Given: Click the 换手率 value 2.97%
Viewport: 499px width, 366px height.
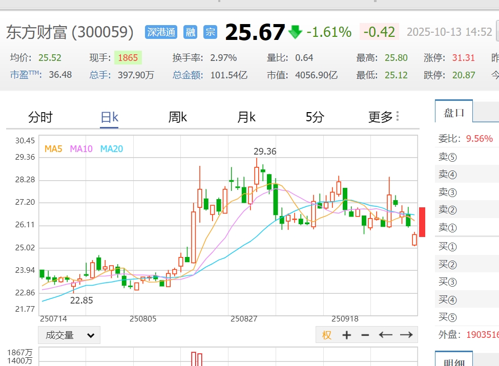Looking at the screenshot, I should 223,57.
